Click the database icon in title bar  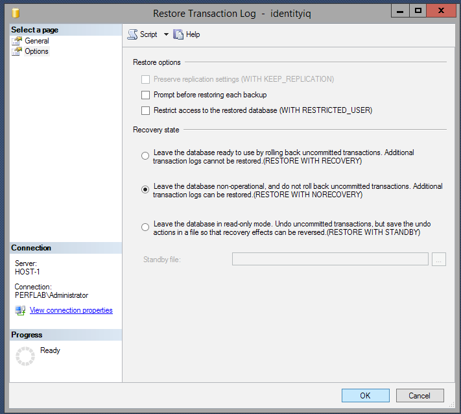[16, 13]
